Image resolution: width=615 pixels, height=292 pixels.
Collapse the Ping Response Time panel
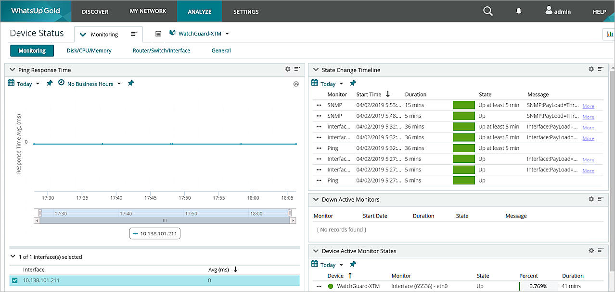13,70
